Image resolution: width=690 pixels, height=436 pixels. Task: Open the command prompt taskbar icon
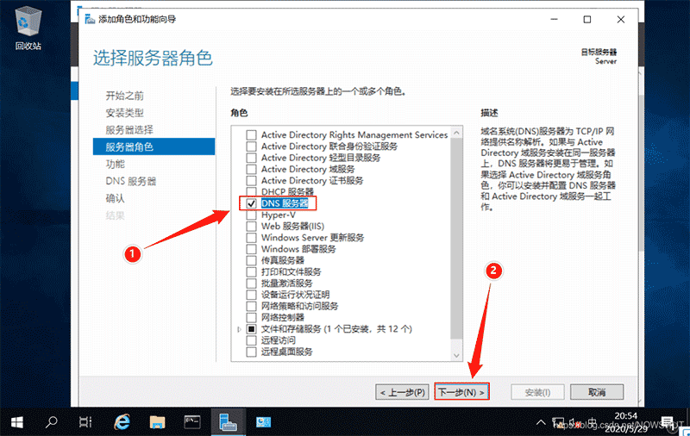pos(192,420)
